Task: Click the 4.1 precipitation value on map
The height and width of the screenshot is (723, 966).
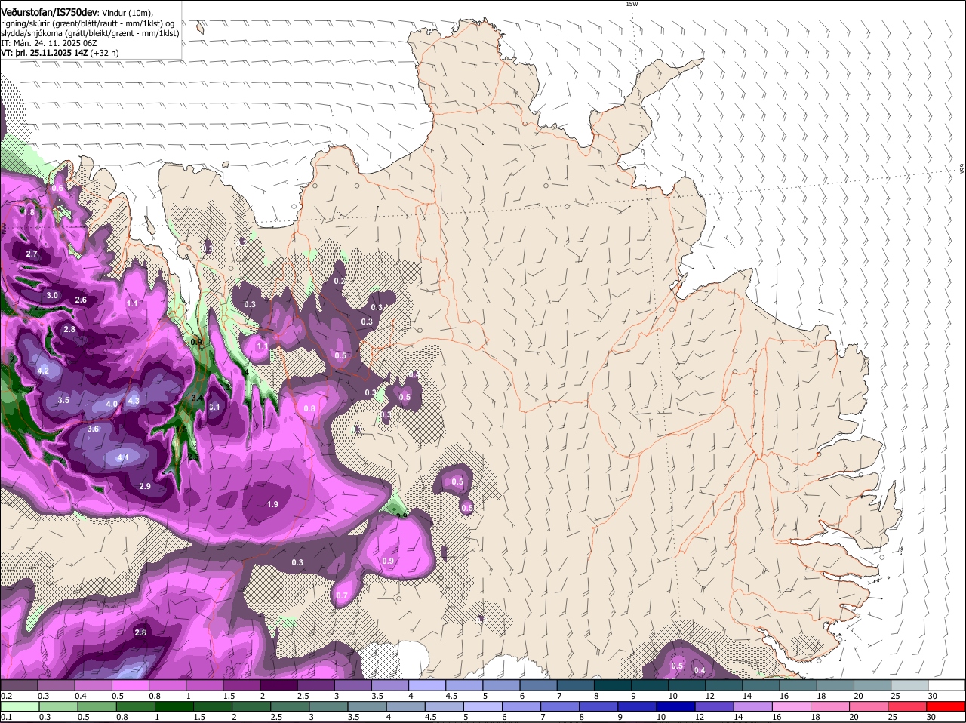Action: point(124,457)
